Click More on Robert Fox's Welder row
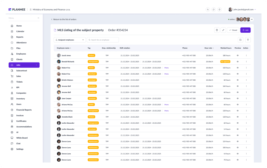 pos(167,68)
